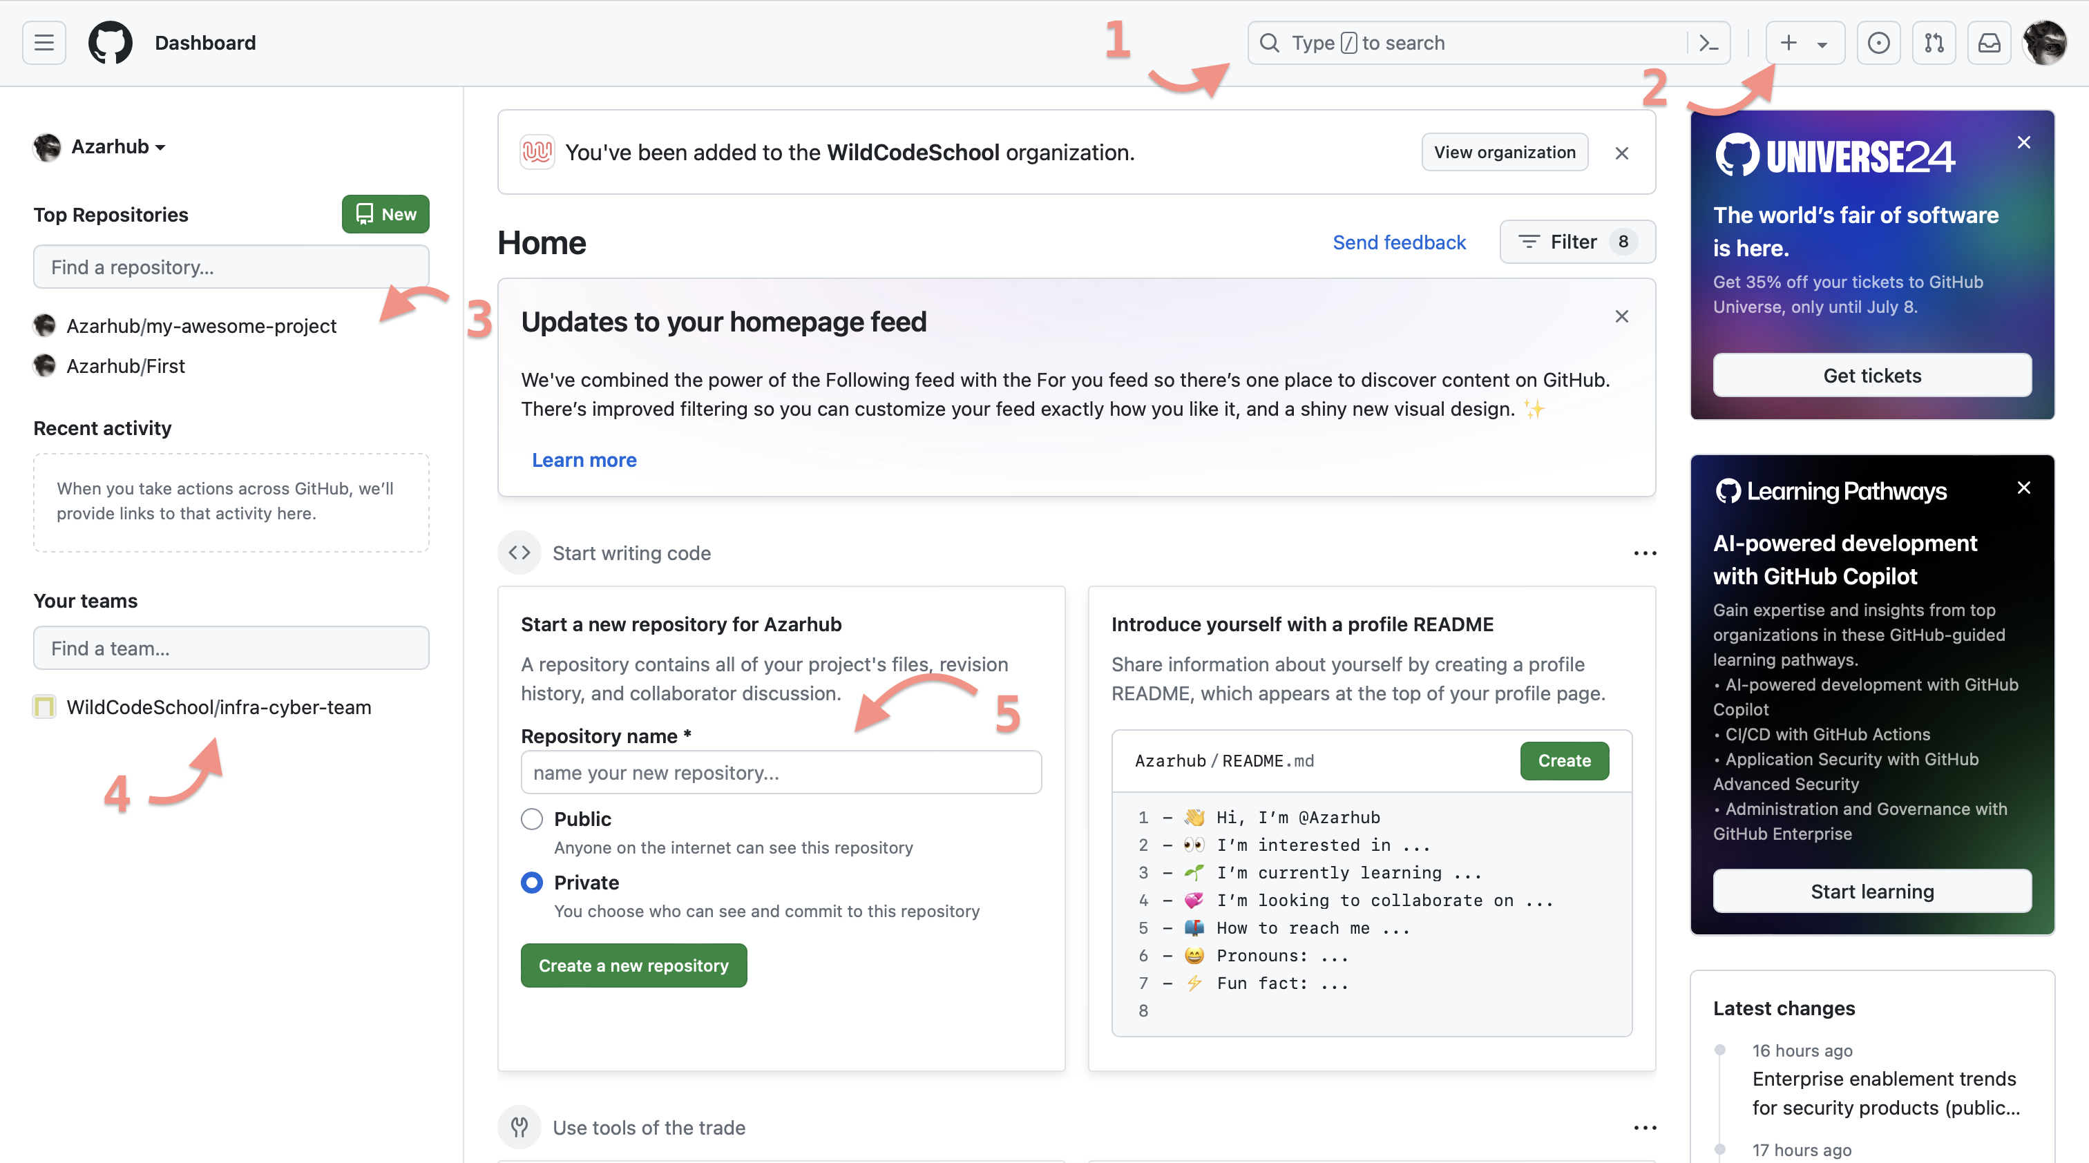The height and width of the screenshot is (1163, 2089).
Task: Open Azarhub/my-awesome-project repository
Action: 201,325
